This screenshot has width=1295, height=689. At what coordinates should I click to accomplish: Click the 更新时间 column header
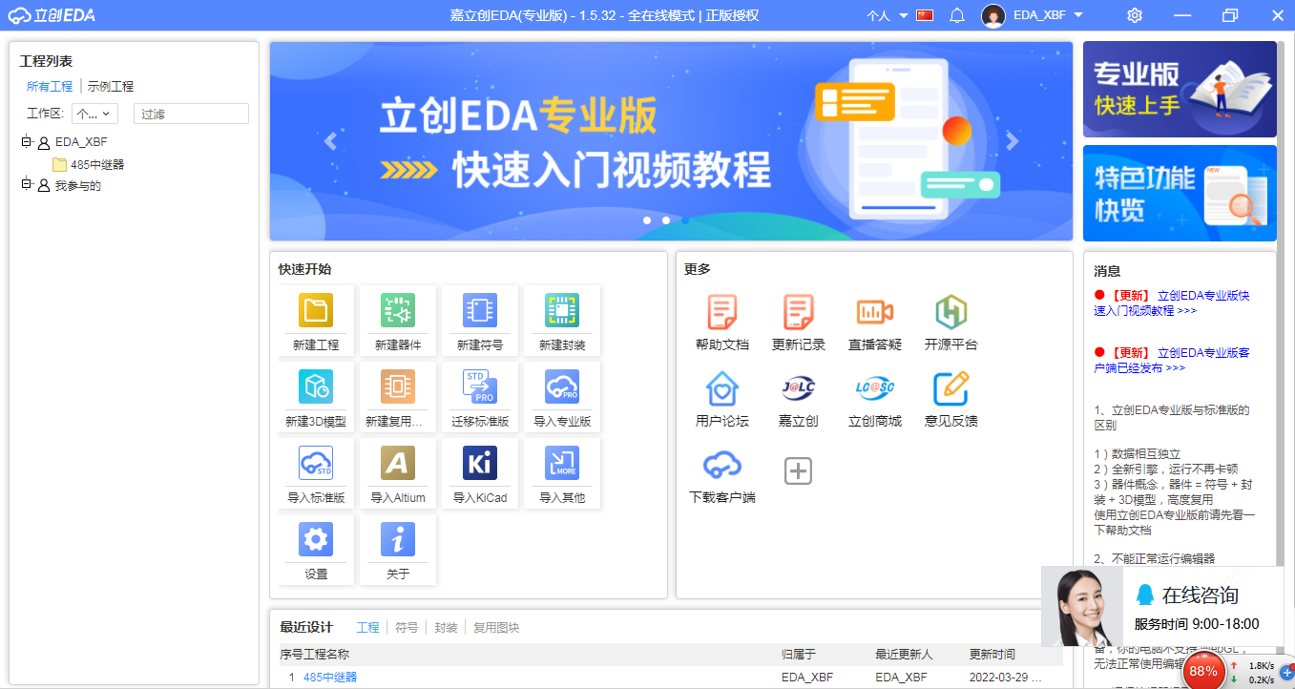tap(992, 655)
